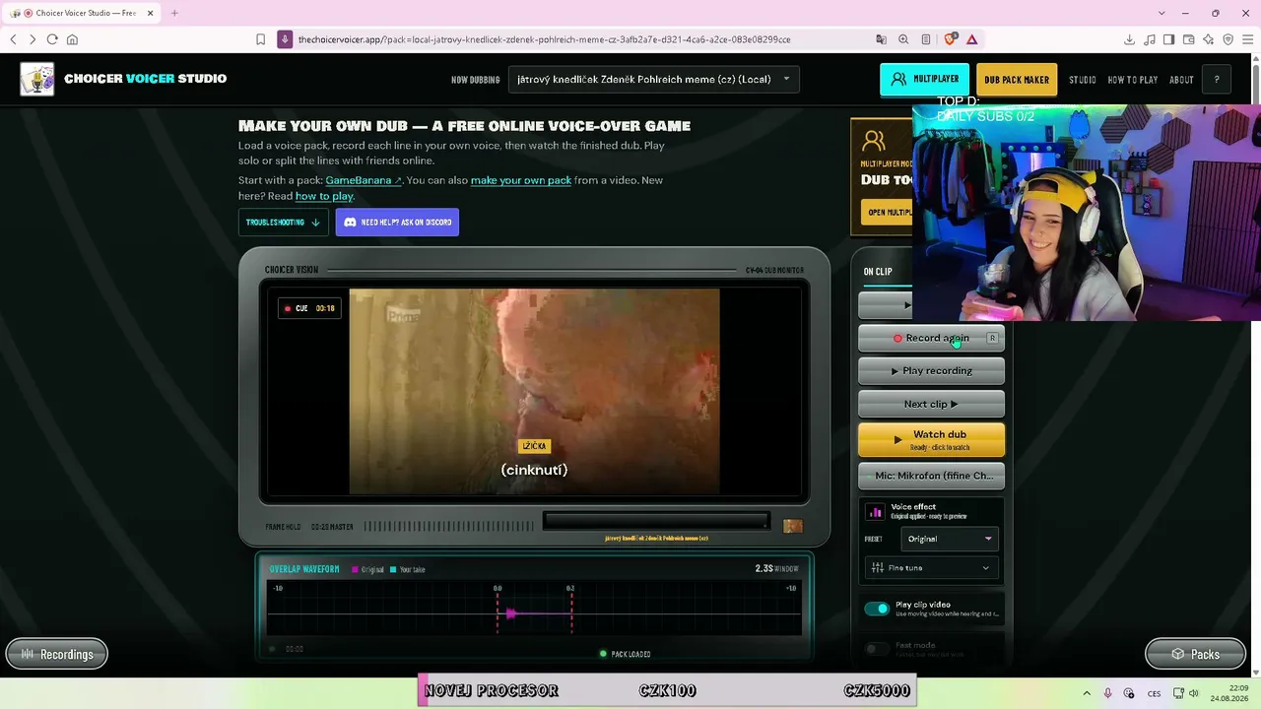
Task: Open the translate page icon
Action: (881, 39)
